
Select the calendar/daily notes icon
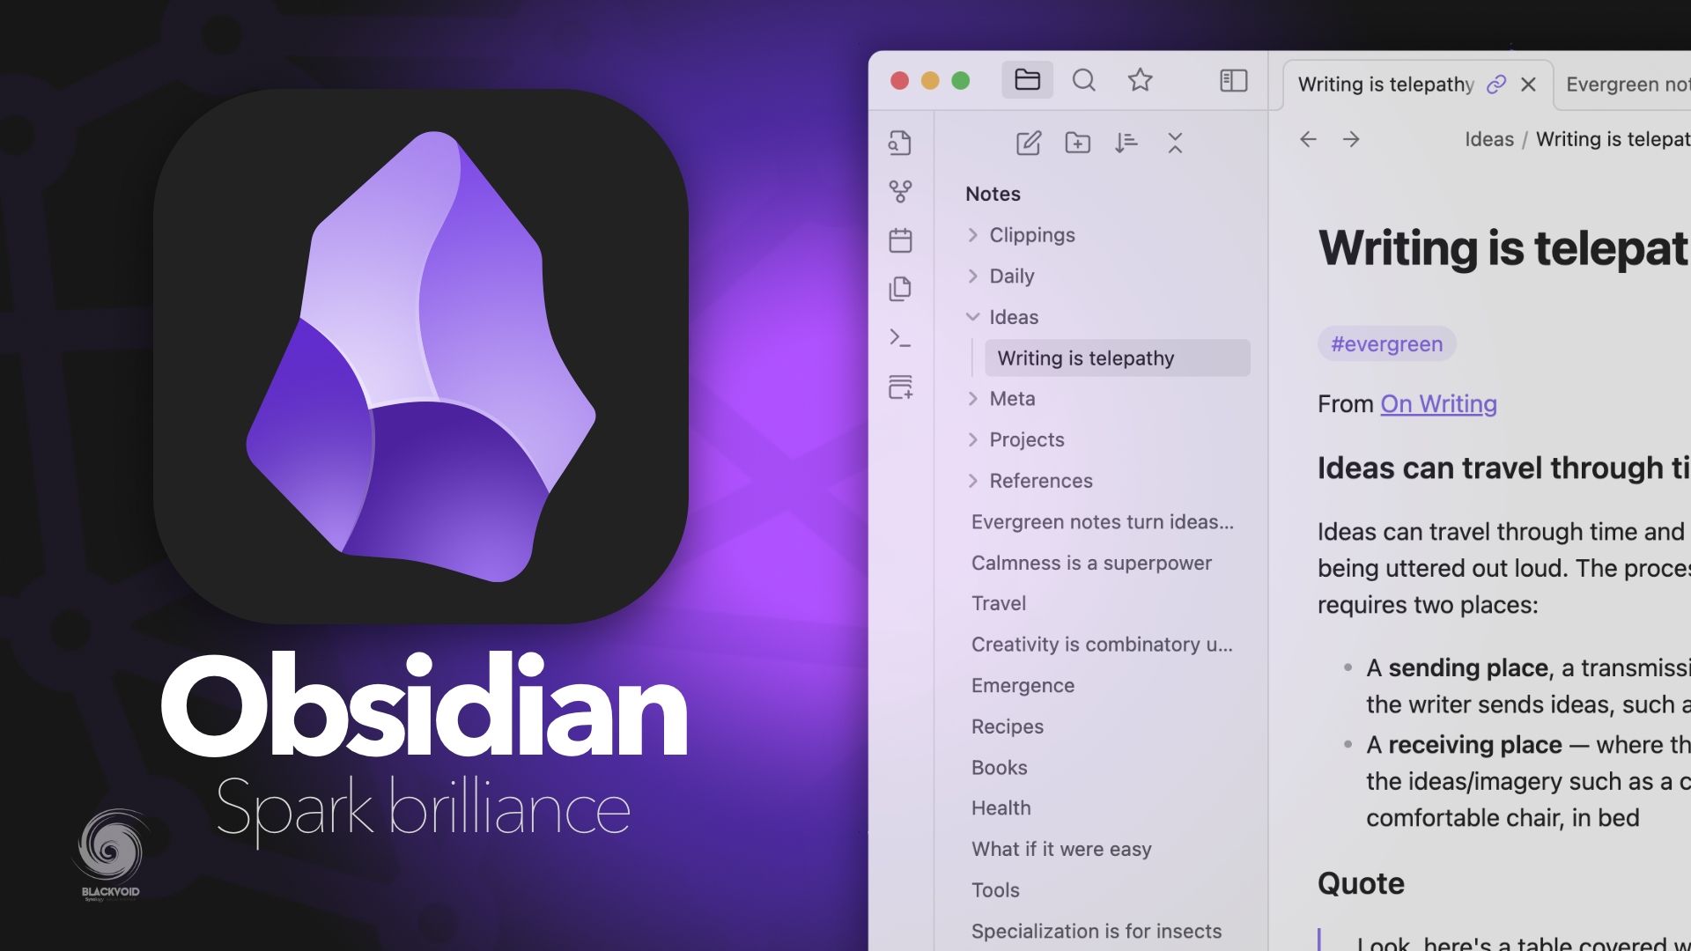coord(900,240)
